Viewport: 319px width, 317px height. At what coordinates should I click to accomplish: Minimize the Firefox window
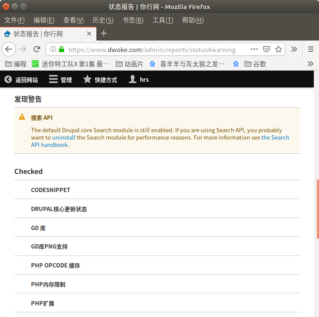[15, 6]
